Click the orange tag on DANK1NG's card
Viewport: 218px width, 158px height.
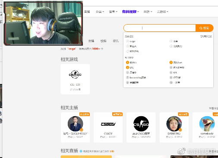point(183,114)
